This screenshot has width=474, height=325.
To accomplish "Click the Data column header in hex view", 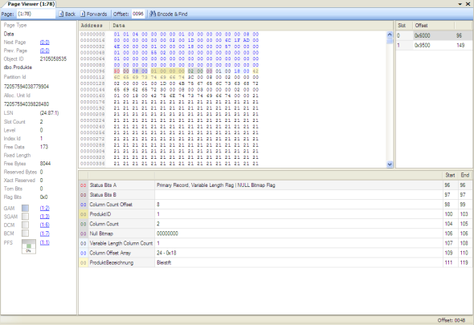I will pyautogui.click(x=251, y=26).
